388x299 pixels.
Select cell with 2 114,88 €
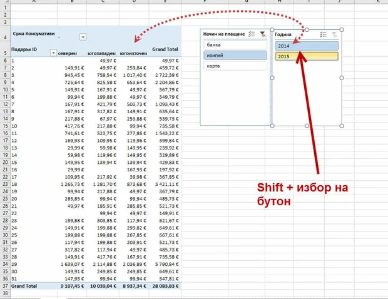pyautogui.click(x=103, y=265)
